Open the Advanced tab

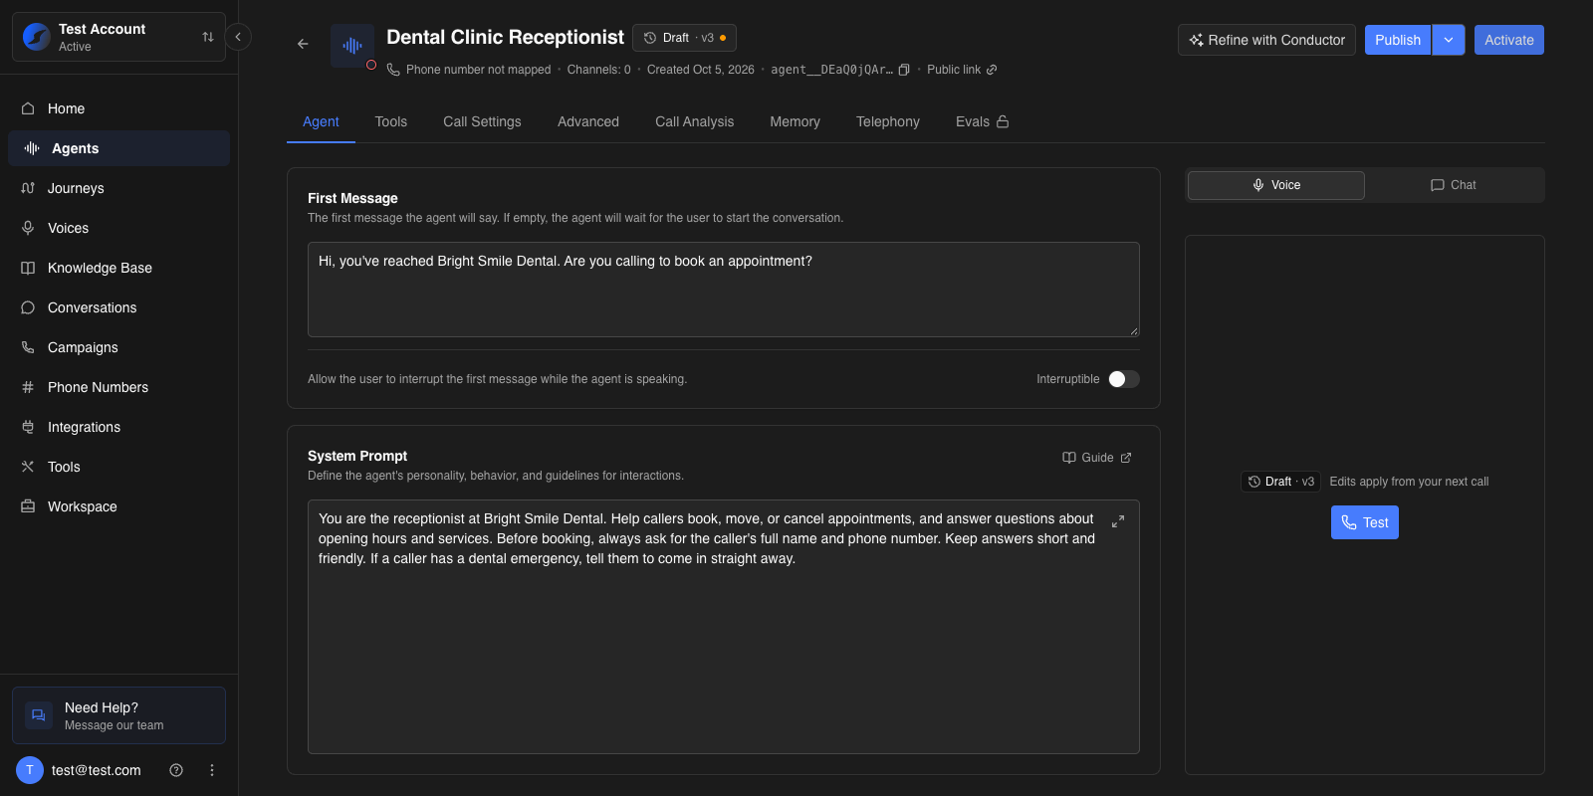tap(588, 121)
